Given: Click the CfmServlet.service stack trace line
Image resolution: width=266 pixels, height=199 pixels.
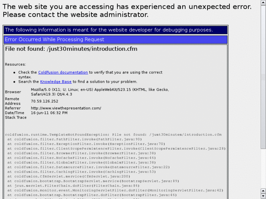Looking at the screenshot, I should [x=69, y=176].
